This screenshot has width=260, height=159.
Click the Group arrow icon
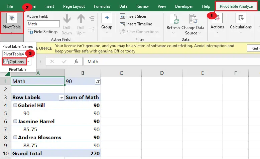click(x=107, y=18)
